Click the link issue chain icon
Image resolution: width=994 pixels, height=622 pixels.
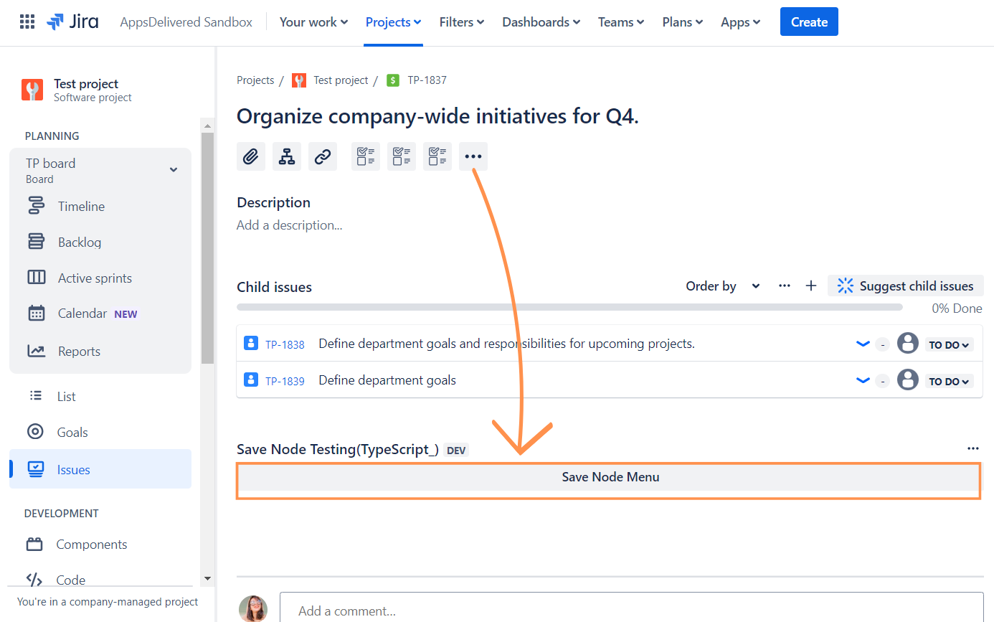[323, 156]
